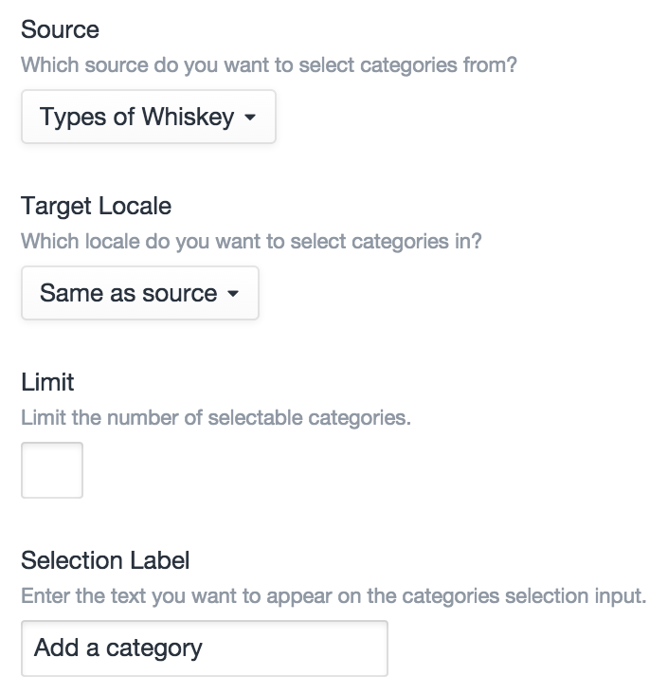The image size is (667, 694).
Task: Click empty space right of Add a category
Action: pyautogui.click(x=303, y=648)
